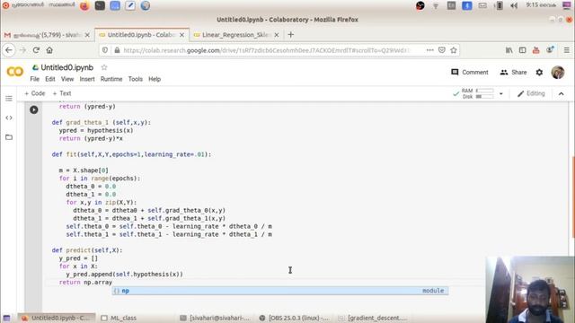Image resolution: width=575 pixels, height=323 pixels.
Task: Open terminal launcher in top panel
Action: 100,5
